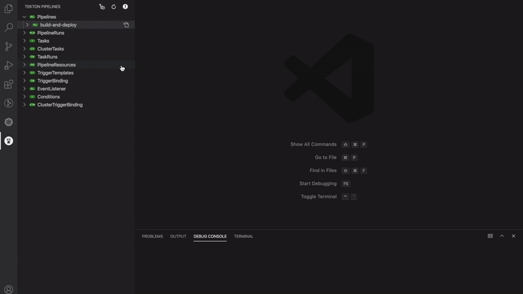Click the panel view options icon
523x294 pixels.
(490, 236)
